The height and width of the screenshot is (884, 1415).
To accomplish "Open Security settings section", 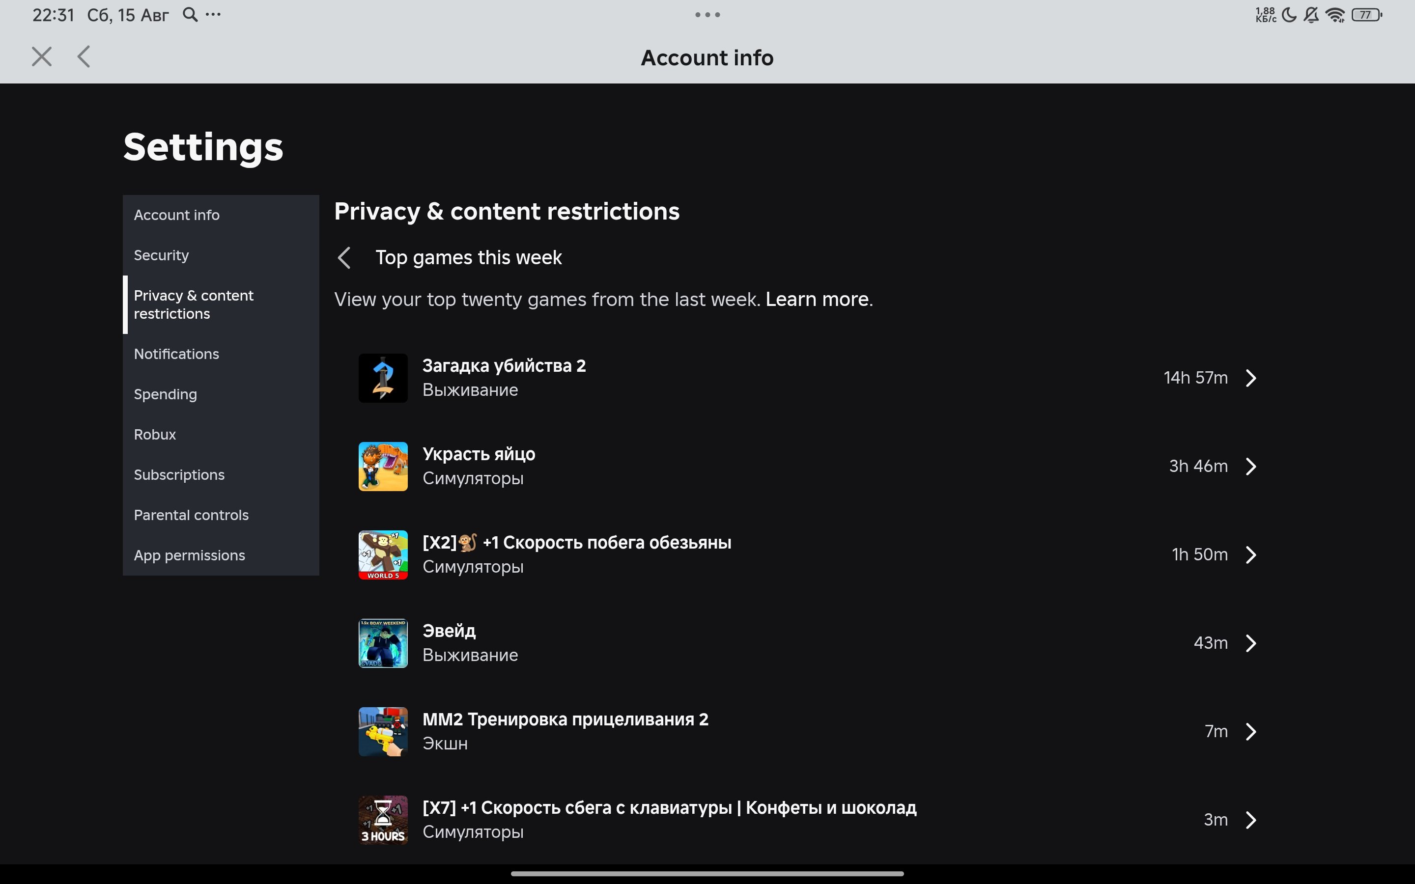I will (221, 255).
